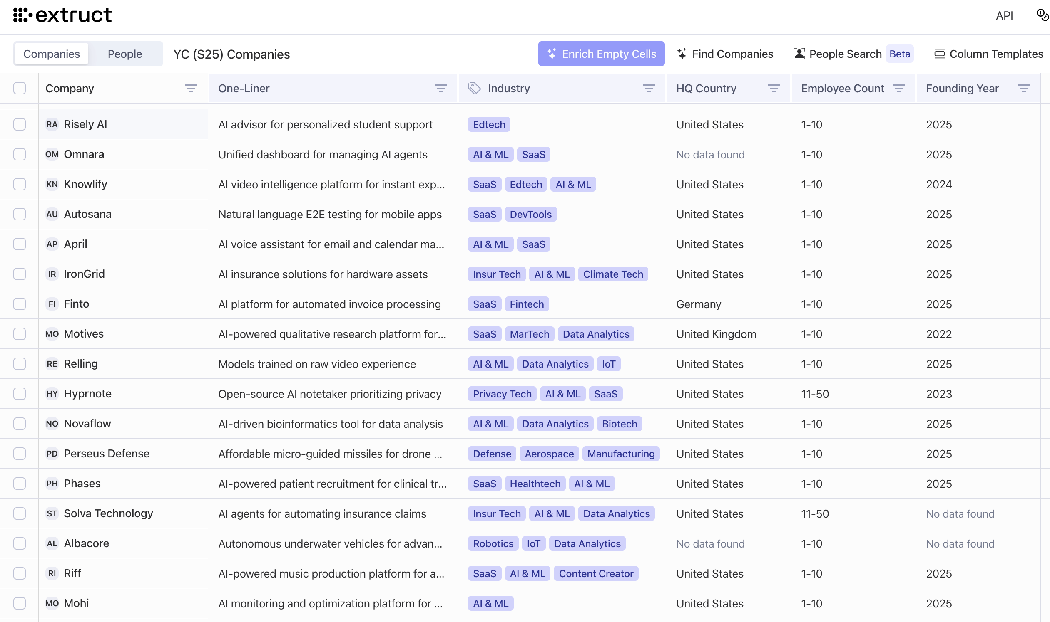This screenshot has height=622, width=1050.
Task: Select all rows with the header checkbox
Action: 20,88
